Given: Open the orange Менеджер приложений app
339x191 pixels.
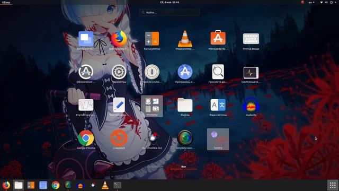Looking at the screenshot, I should click(218, 38).
